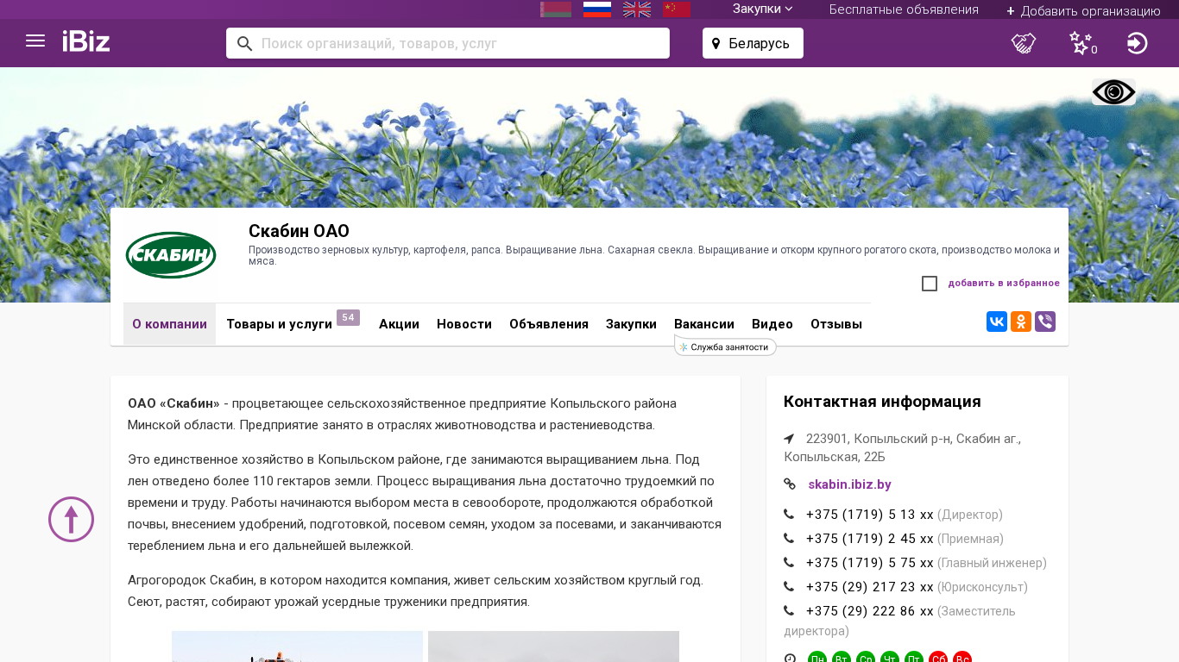Open the favorites stars icon
The height and width of the screenshot is (662, 1179).
point(1082,43)
